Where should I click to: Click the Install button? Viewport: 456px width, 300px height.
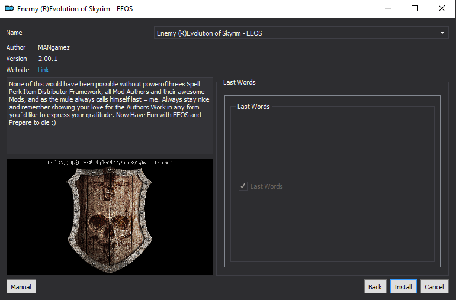[x=403, y=286]
